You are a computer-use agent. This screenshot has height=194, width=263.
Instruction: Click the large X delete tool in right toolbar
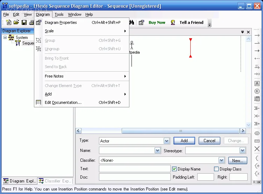tap(257, 149)
